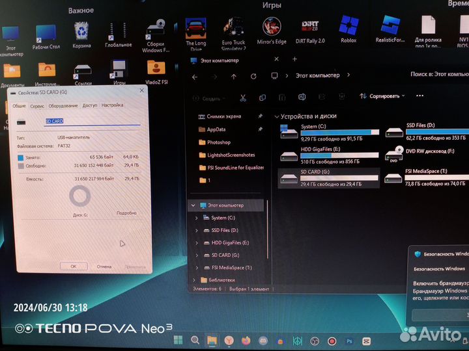Open the Корзина recycle bin desktop icon
The width and height of the screenshot is (469, 351).
[81, 32]
